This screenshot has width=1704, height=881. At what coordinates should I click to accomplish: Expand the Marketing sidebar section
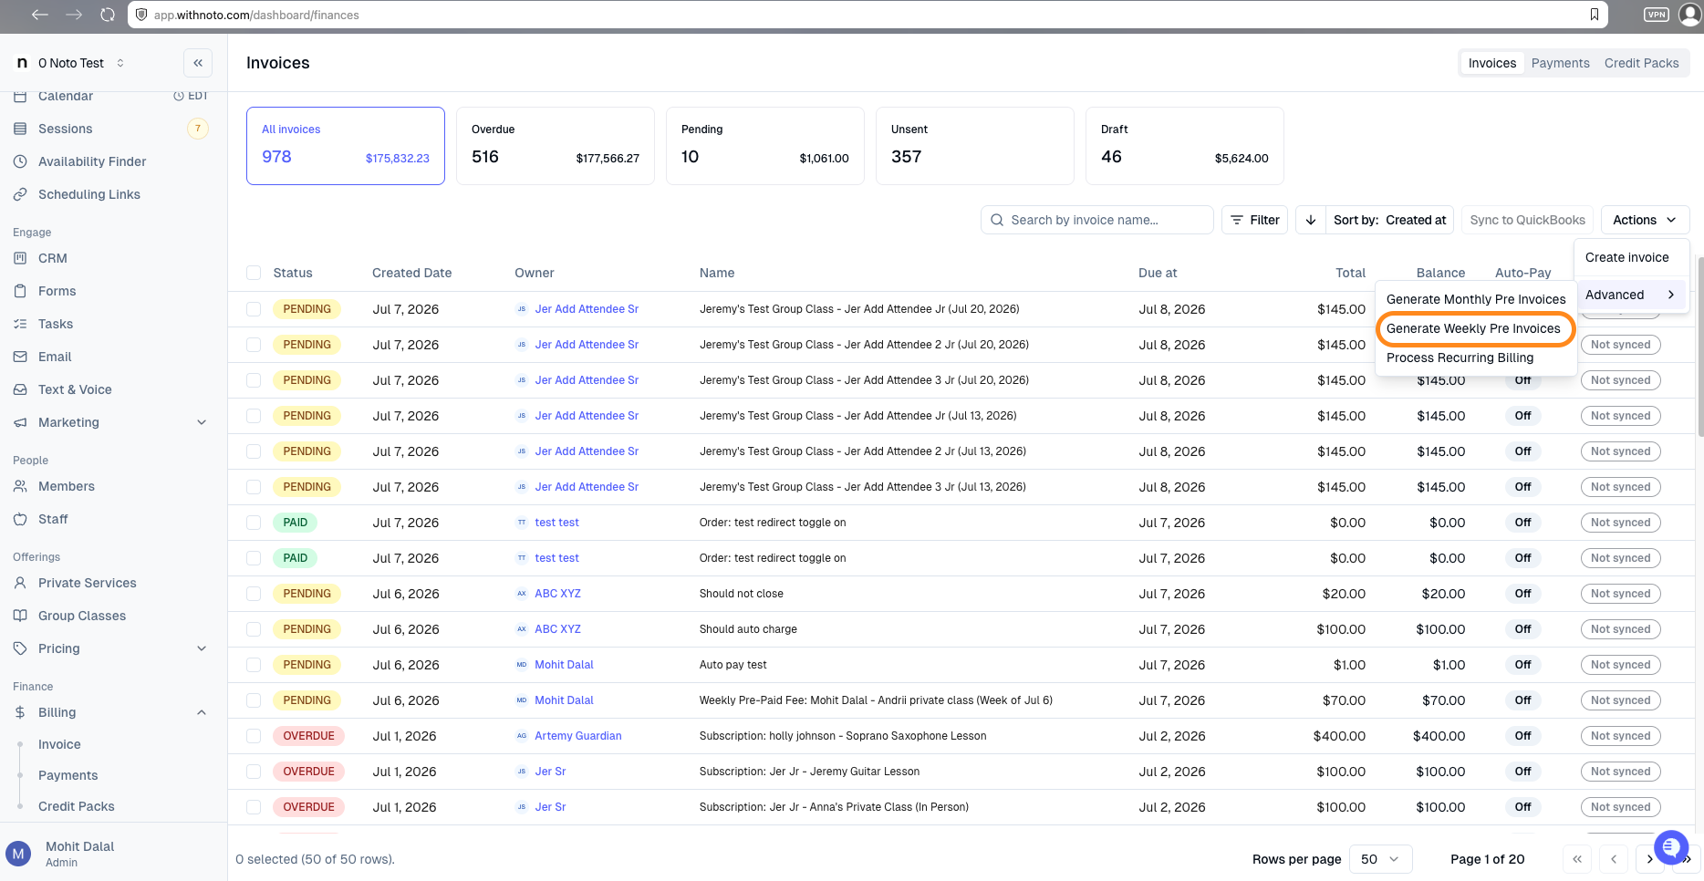[202, 422]
